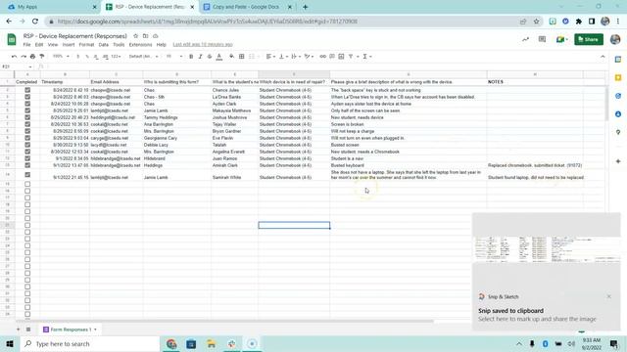627x352 pixels.
Task: Switch to Copy and Paste Google Docs tab
Action: tap(246, 7)
